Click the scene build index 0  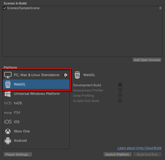pyautogui.click(x=160, y=8)
